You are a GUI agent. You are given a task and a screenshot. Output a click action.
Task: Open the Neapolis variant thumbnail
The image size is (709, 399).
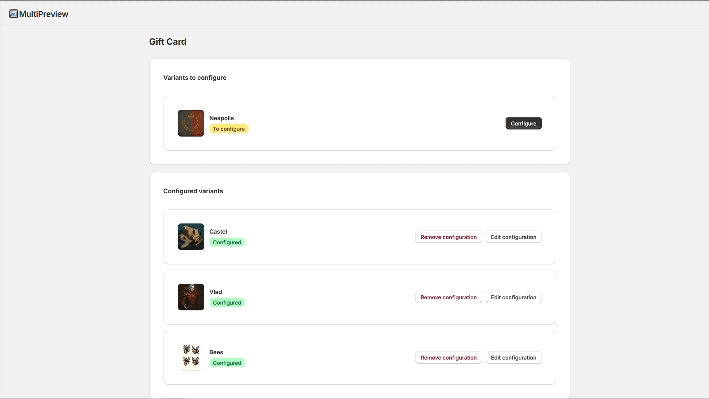click(x=191, y=123)
